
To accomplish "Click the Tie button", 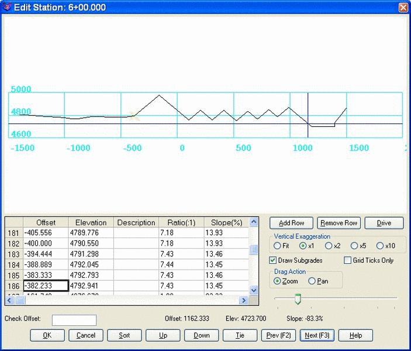I will coord(240,335).
